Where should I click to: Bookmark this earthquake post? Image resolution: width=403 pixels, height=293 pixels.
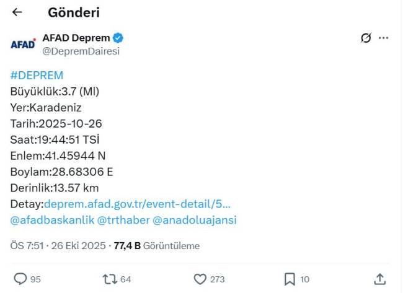tap(290, 279)
